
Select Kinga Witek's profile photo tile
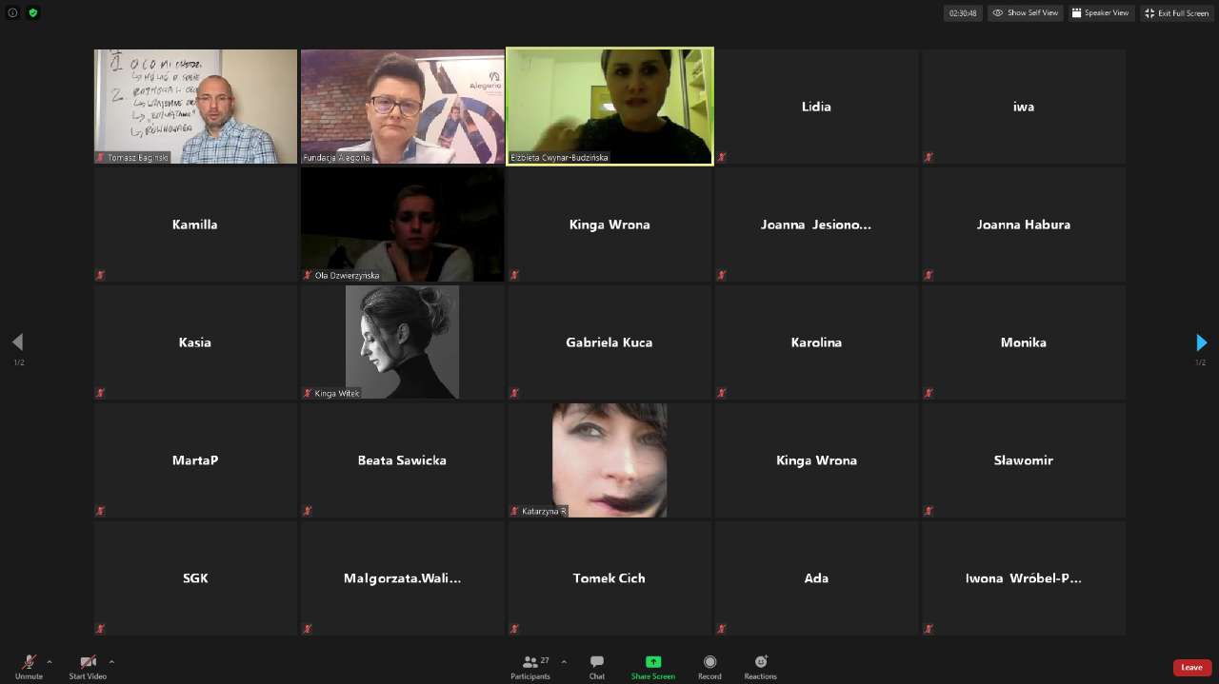pos(402,342)
